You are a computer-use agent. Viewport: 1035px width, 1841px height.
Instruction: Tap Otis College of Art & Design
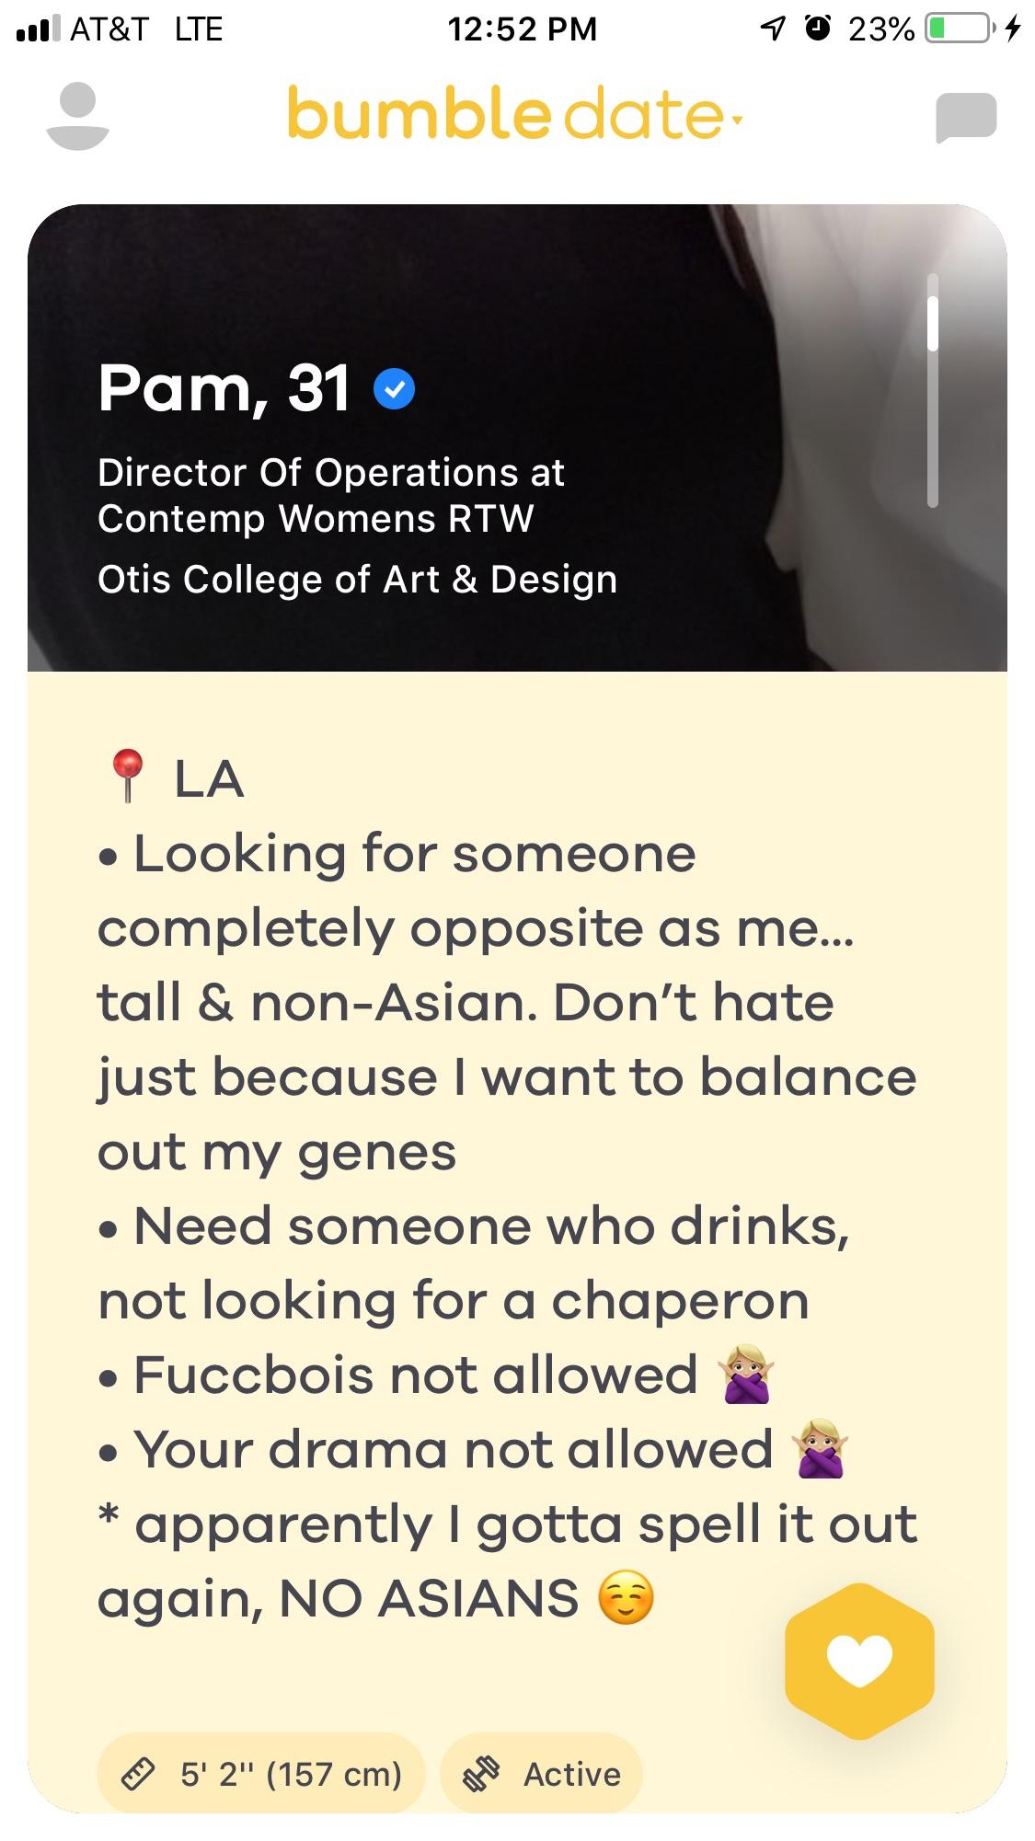(357, 580)
